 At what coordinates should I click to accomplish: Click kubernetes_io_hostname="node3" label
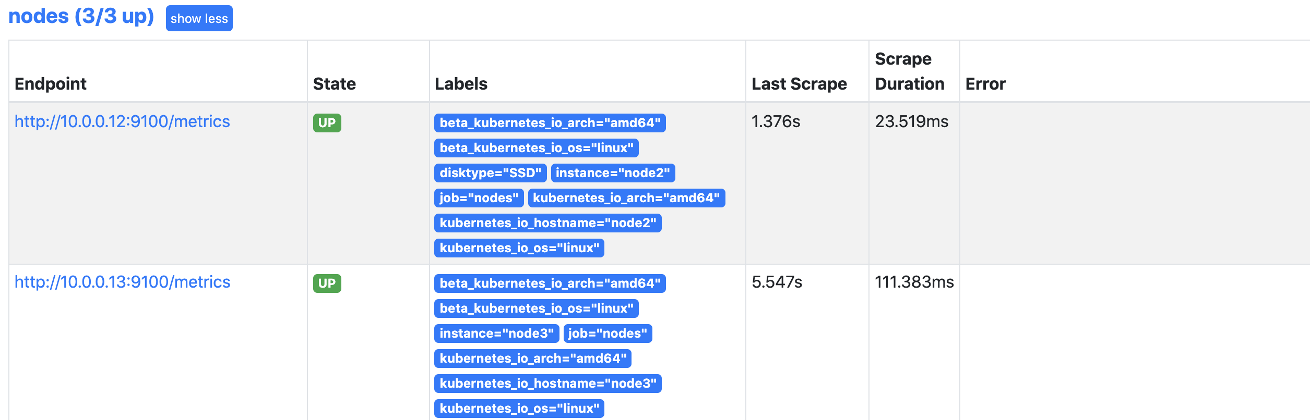[547, 384]
